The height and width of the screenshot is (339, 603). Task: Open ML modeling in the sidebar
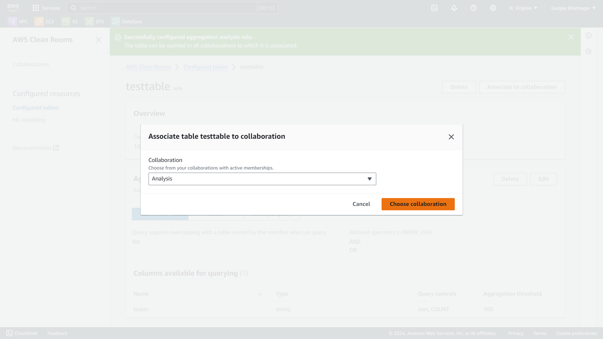pos(29,120)
